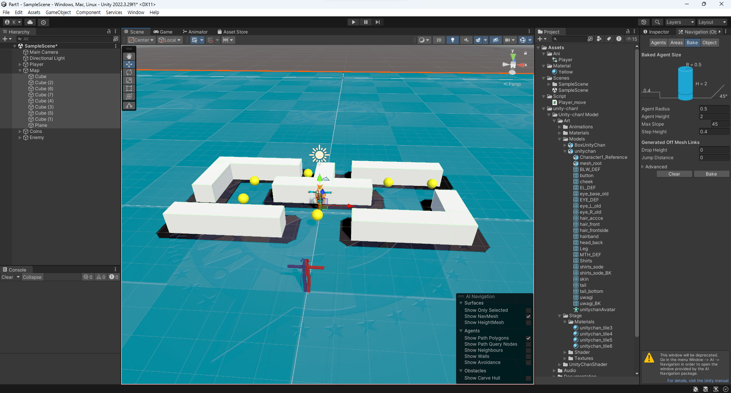Viewport: 731px width, 393px height.
Task: Open the Unity manual details link
Action: [x=697, y=381]
